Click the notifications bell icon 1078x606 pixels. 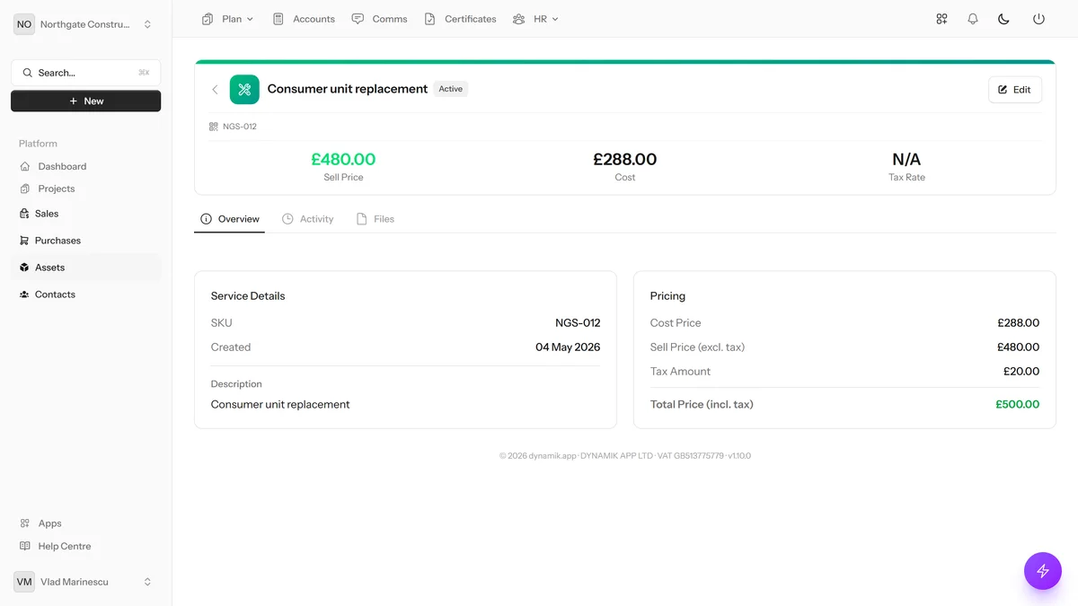[973, 19]
